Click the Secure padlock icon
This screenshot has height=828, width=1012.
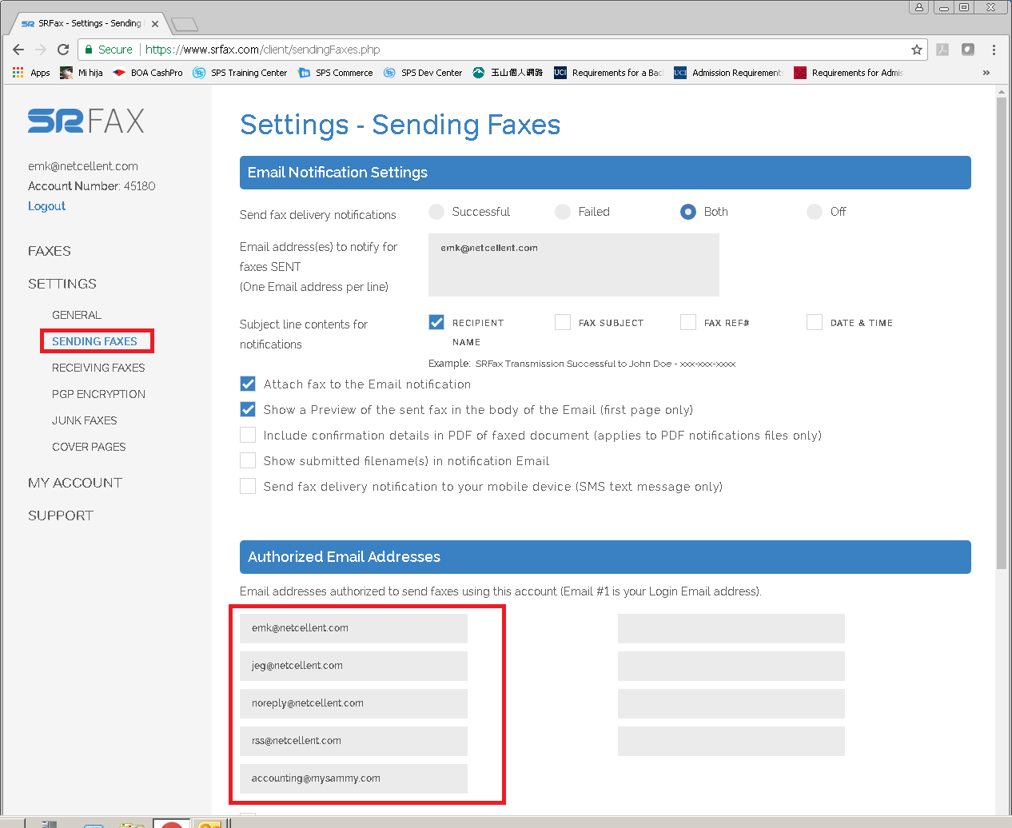tap(89, 50)
